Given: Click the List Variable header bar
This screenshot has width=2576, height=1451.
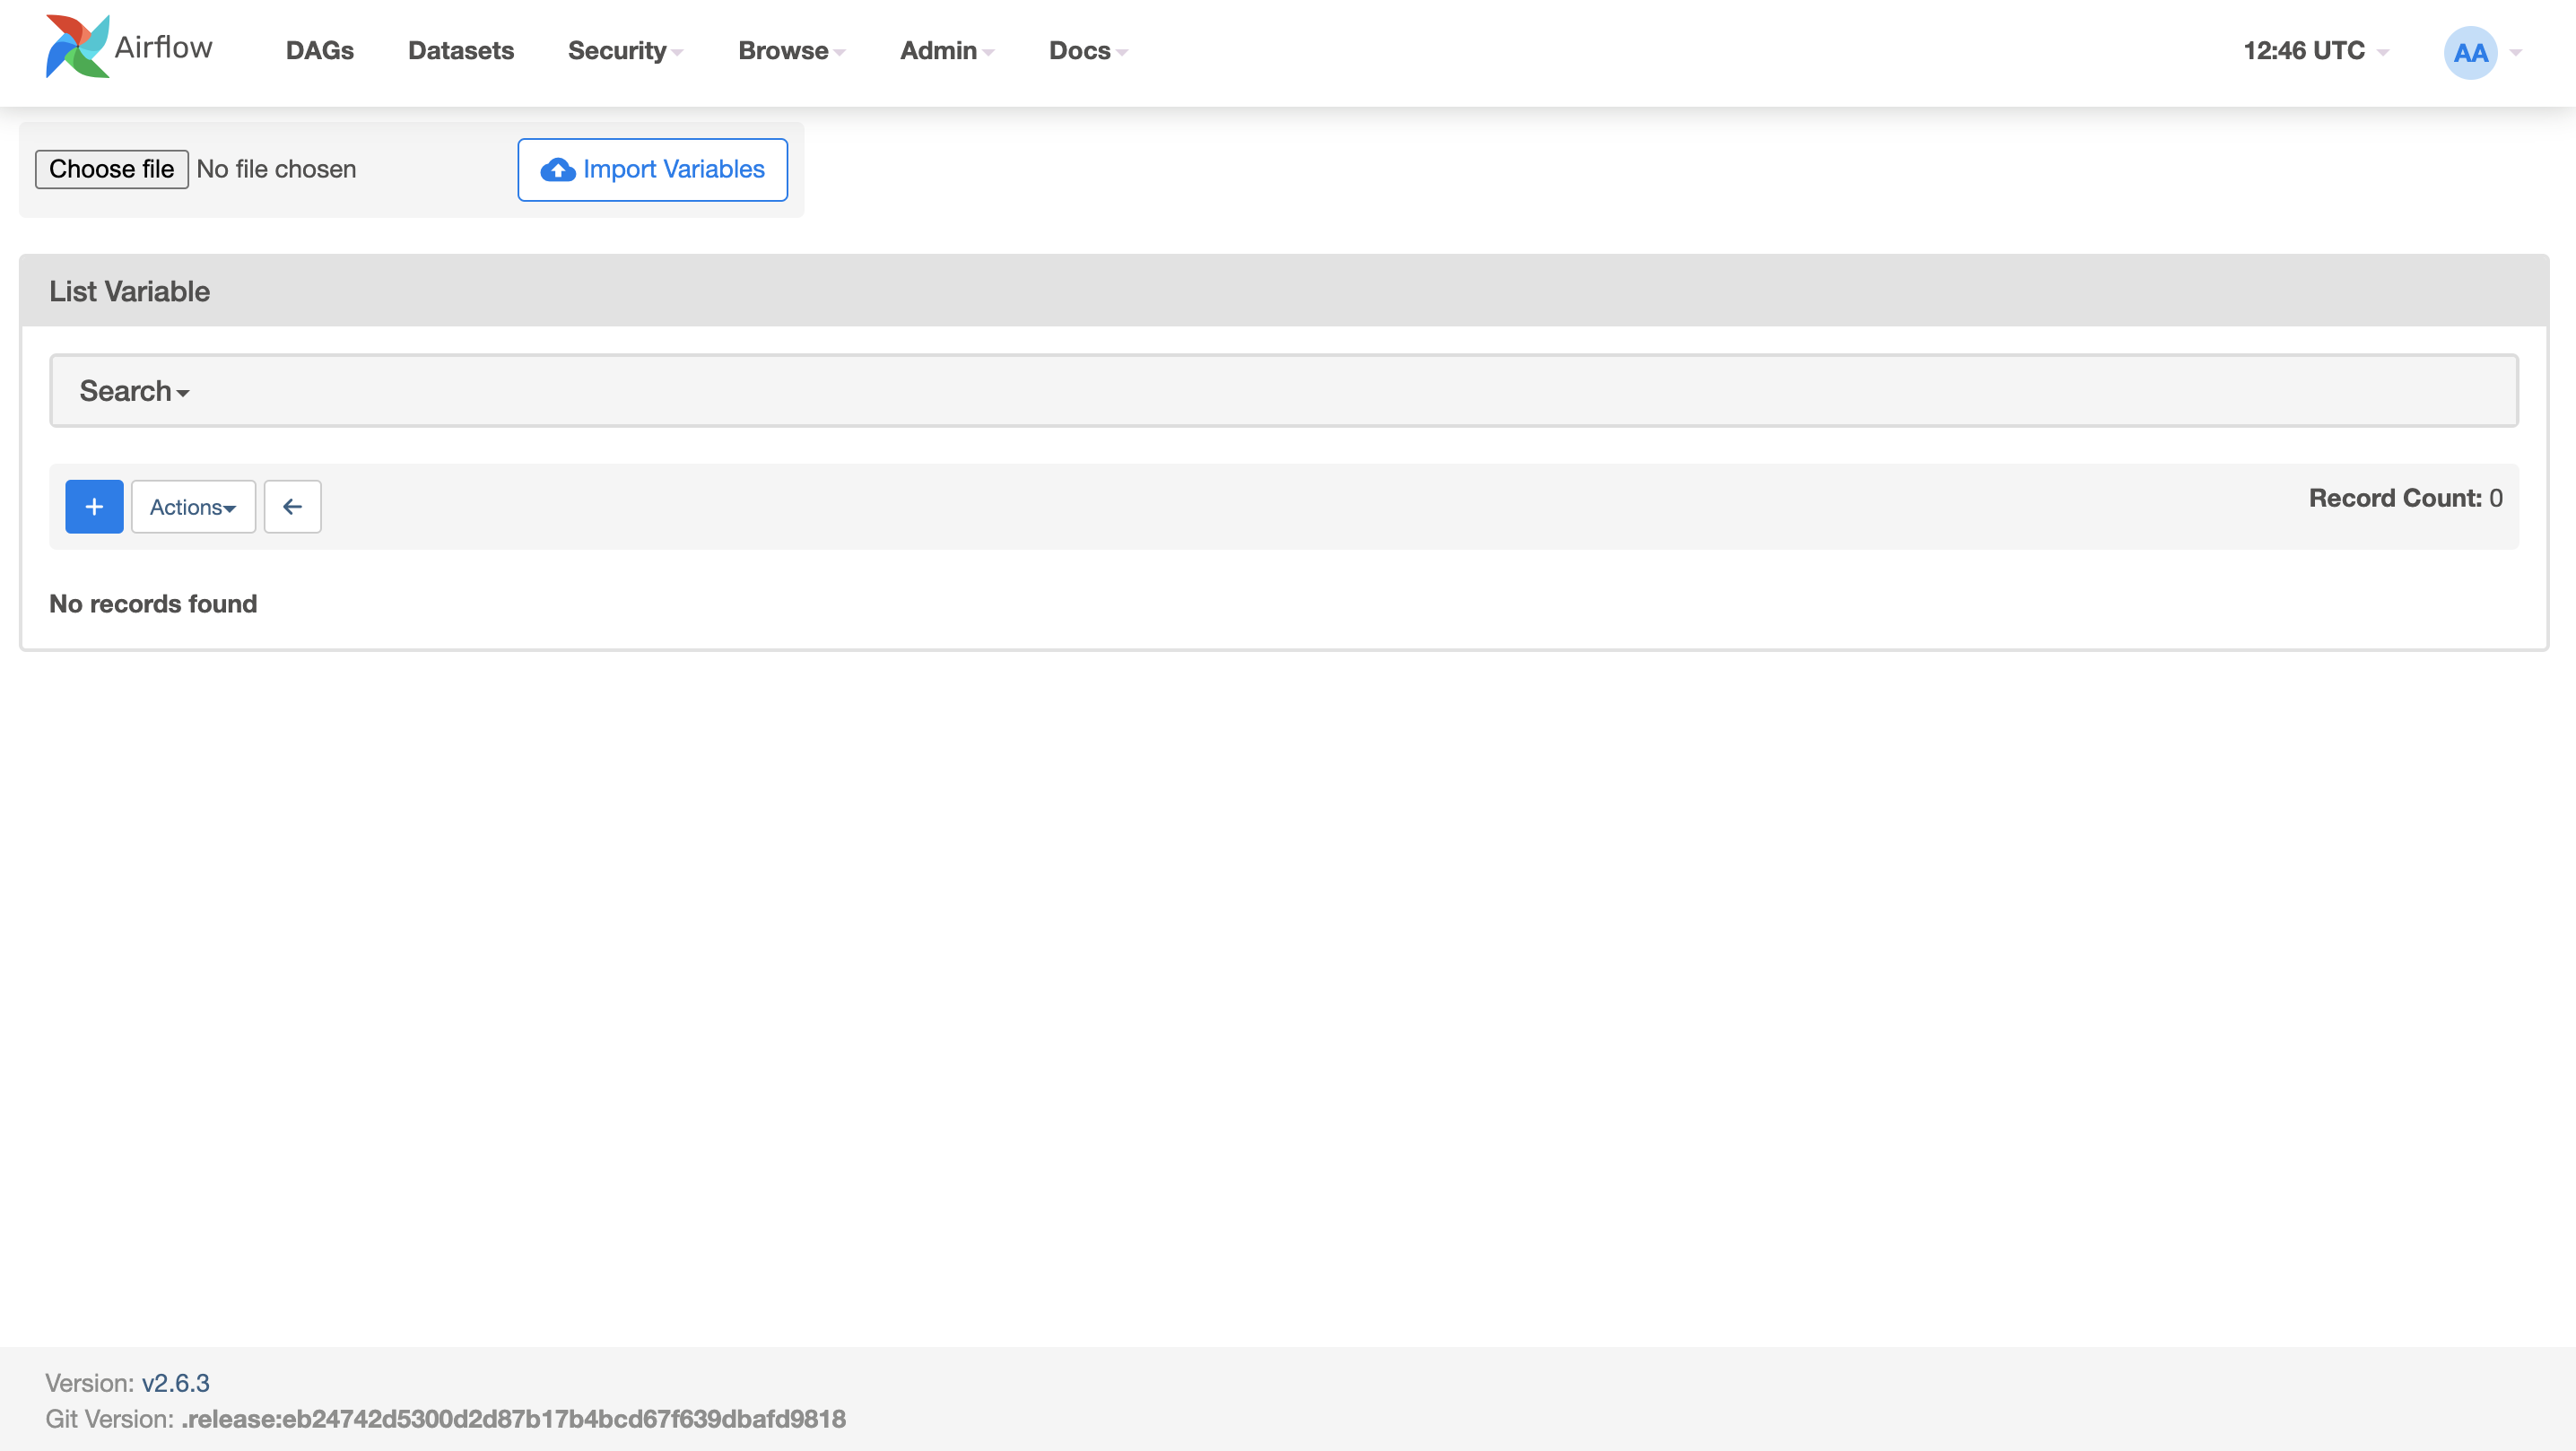Looking at the screenshot, I should click(128, 290).
